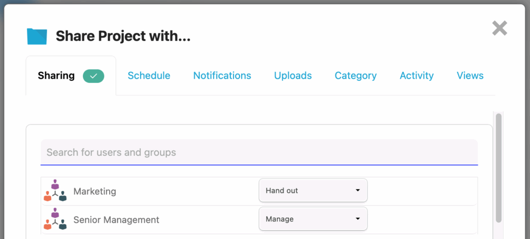The width and height of the screenshot is (530, 239).
Task: Toggle the green checkmark badge on Sharing
Action: 94,76
